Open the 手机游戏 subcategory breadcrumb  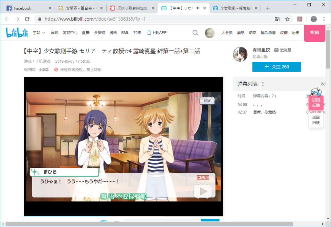click(43, 61)
